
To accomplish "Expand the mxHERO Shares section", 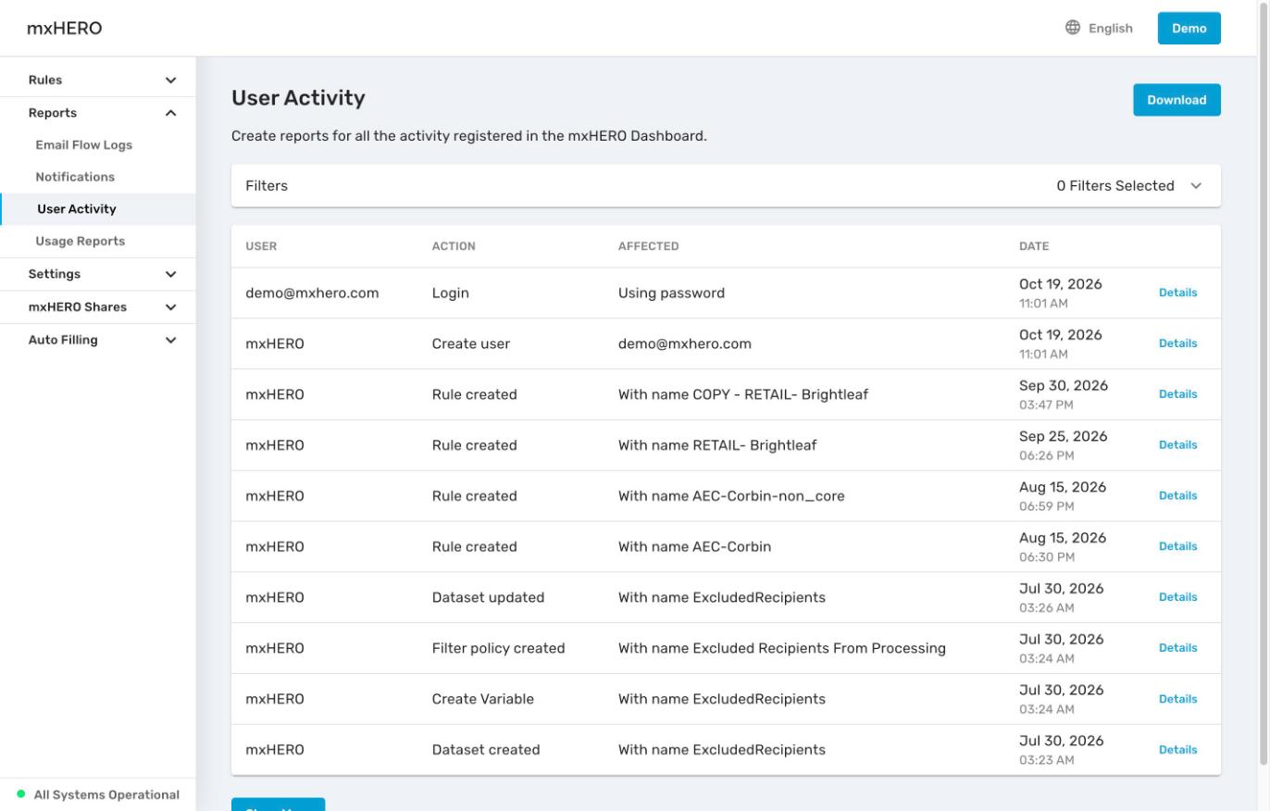I will [x=97, y=307].
